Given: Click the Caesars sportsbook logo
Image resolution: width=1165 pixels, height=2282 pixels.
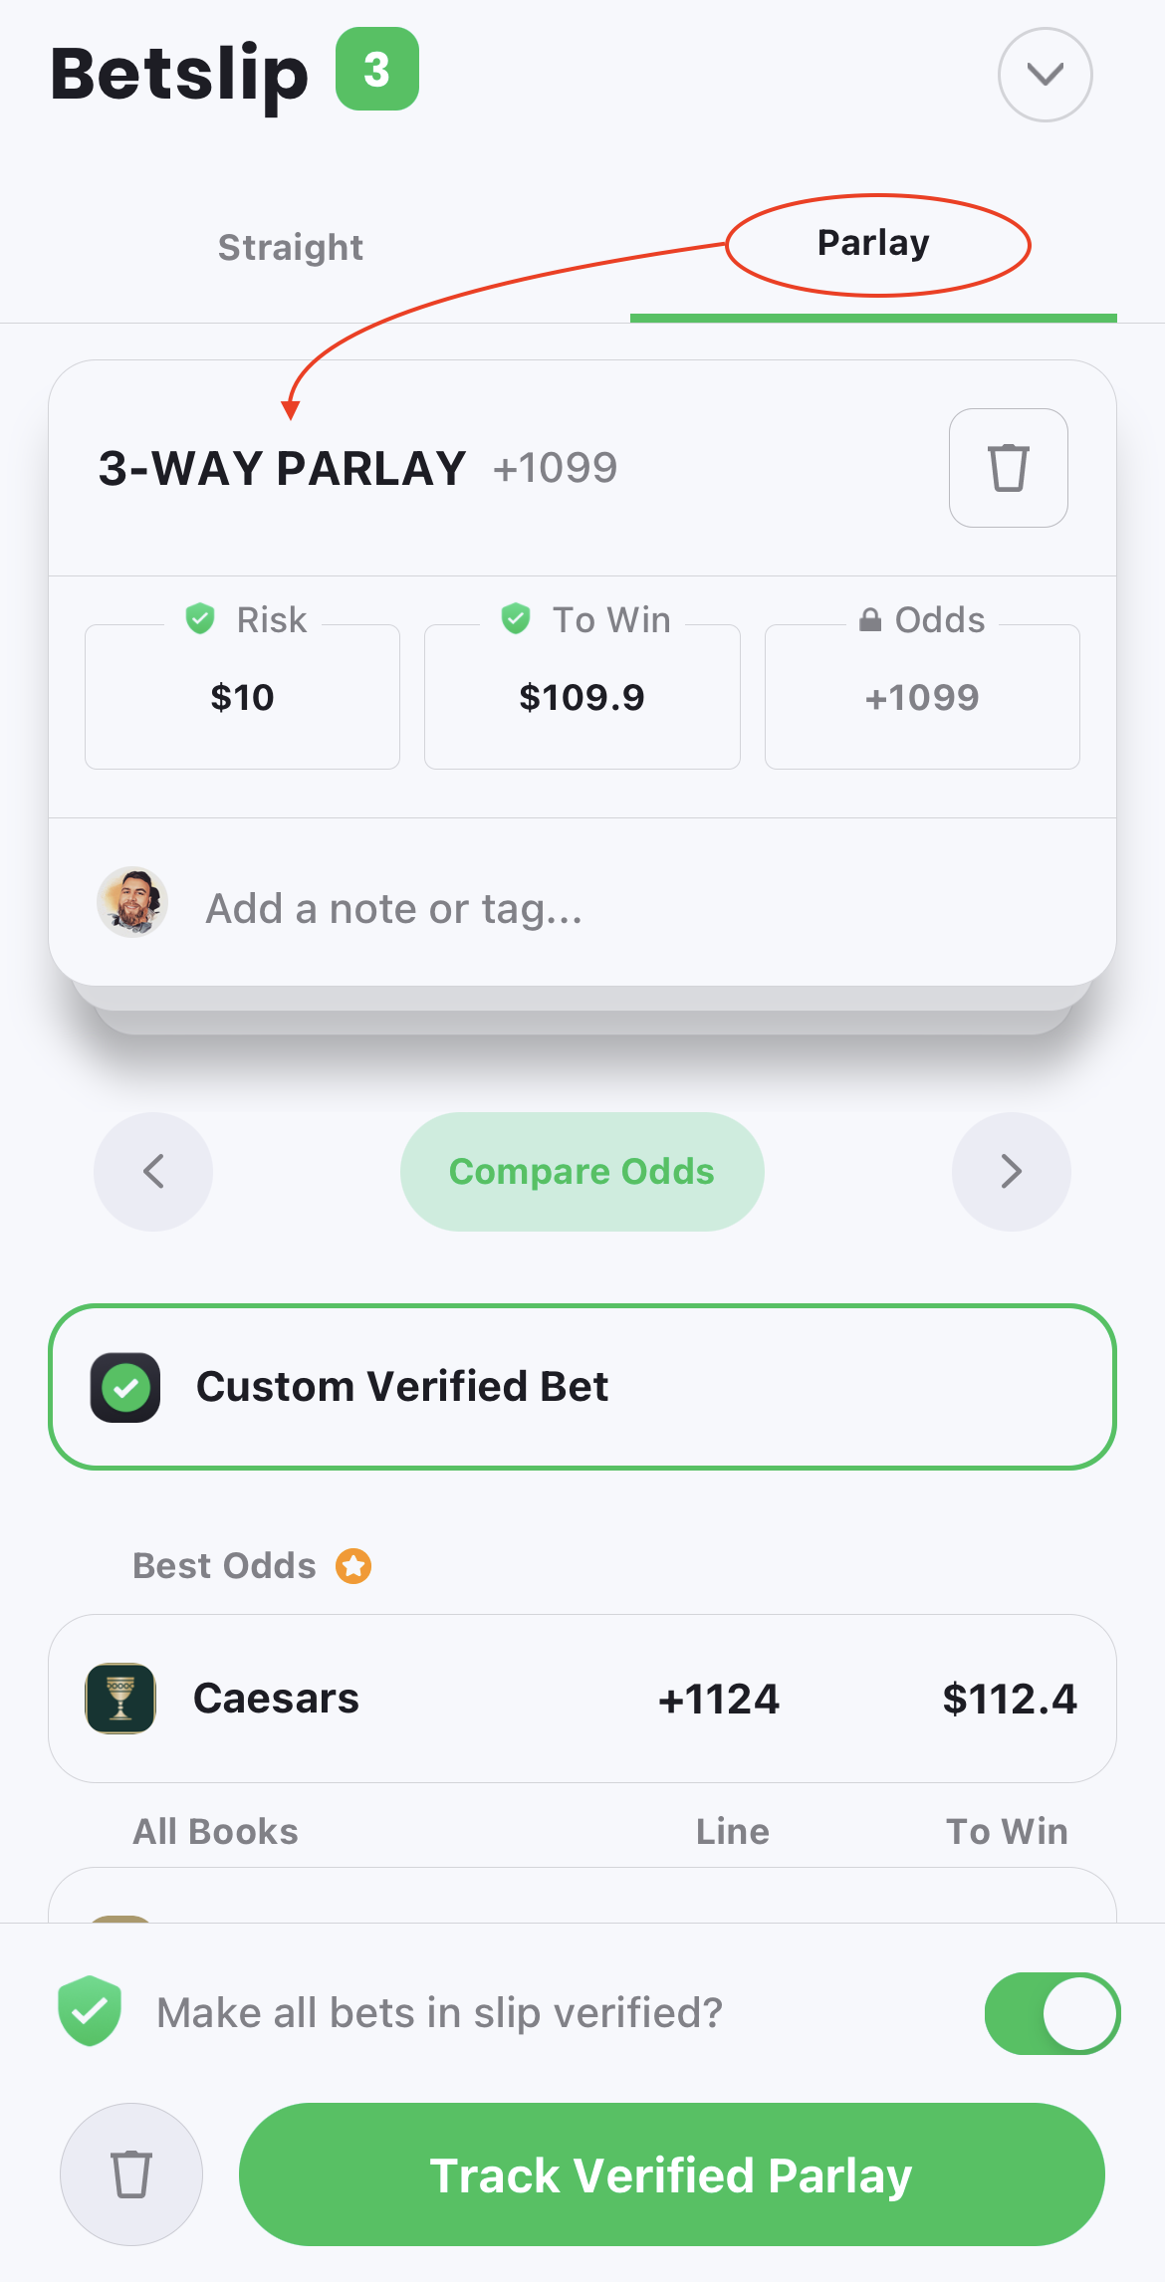Looking at the screenshot, I should 120,1699.
